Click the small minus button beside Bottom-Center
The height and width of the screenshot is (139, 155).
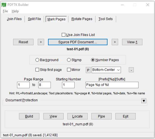point(131,70)
